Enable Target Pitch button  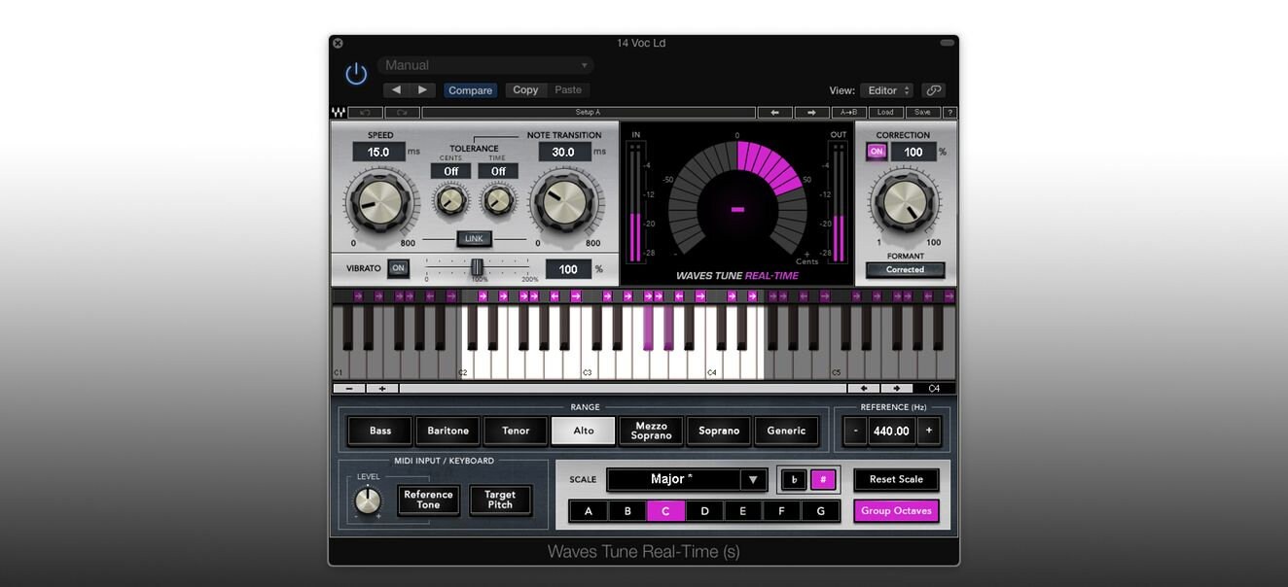pos(500,500)
